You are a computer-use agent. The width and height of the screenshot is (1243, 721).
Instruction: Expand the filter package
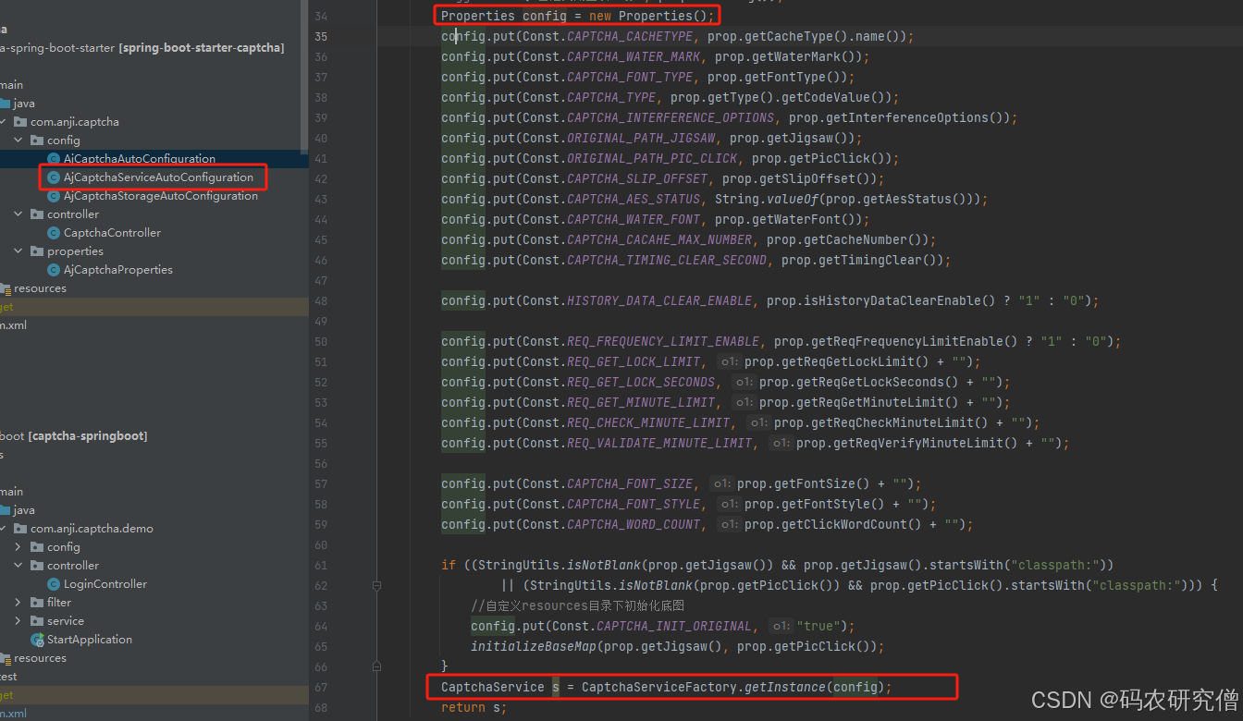click(x=18, y=603)
